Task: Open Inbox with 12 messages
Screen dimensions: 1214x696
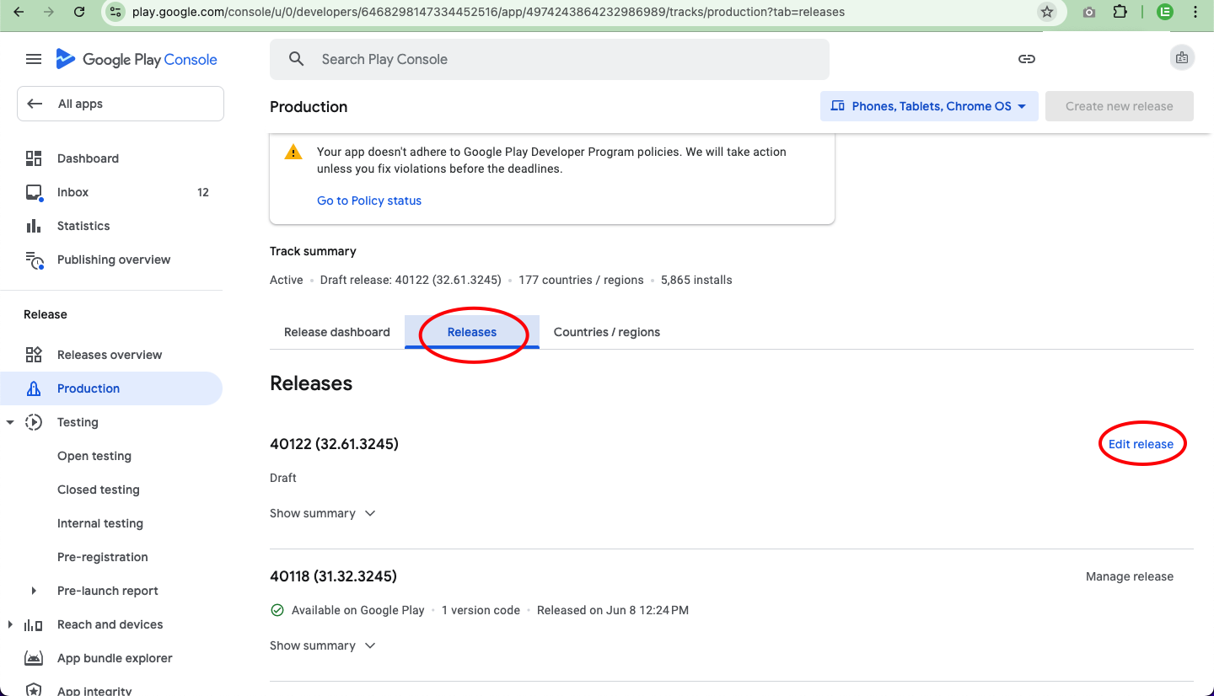Action: coord(111,192)
